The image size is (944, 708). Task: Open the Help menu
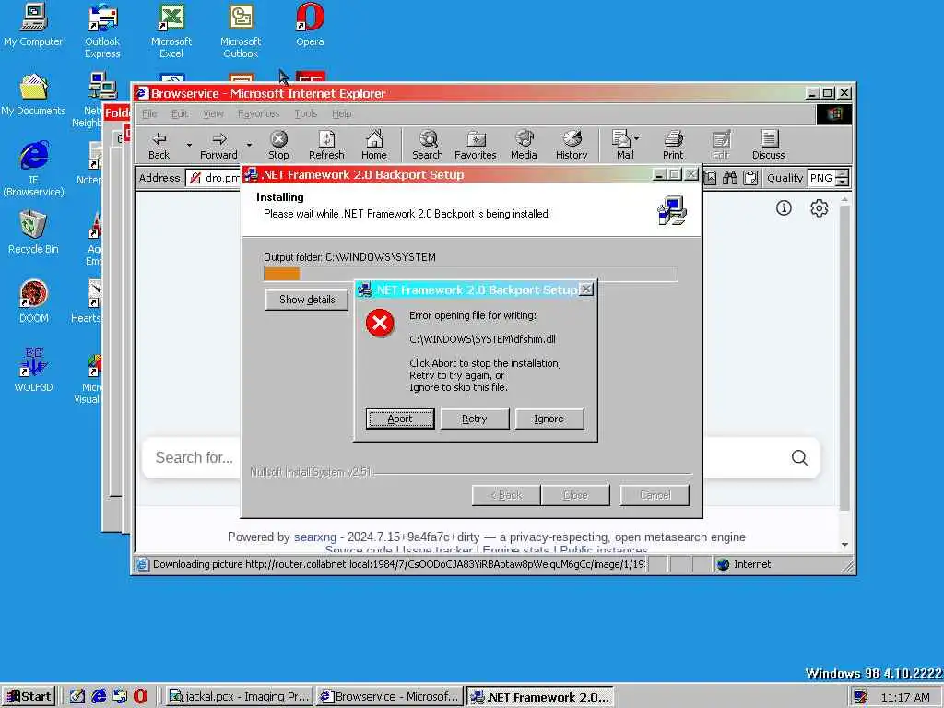[341, 113]
